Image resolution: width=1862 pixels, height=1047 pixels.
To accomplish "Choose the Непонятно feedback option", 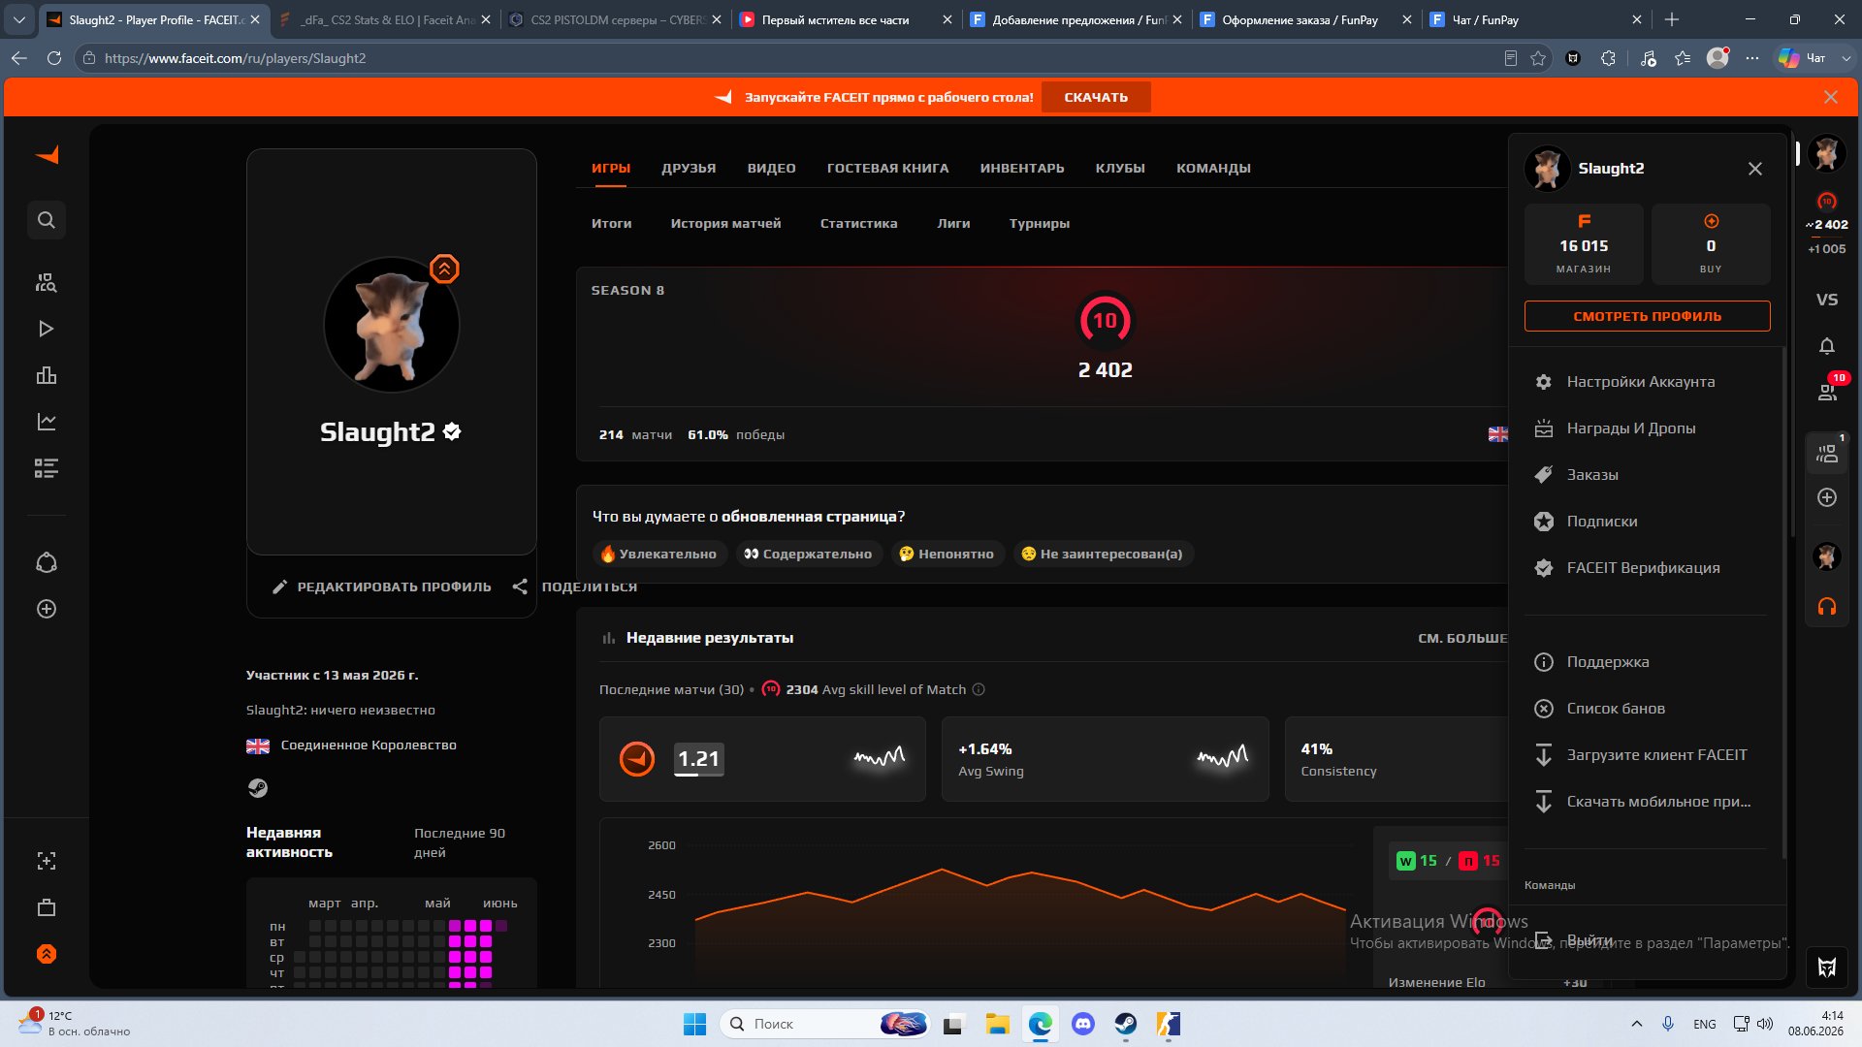I will click(947, 554).
